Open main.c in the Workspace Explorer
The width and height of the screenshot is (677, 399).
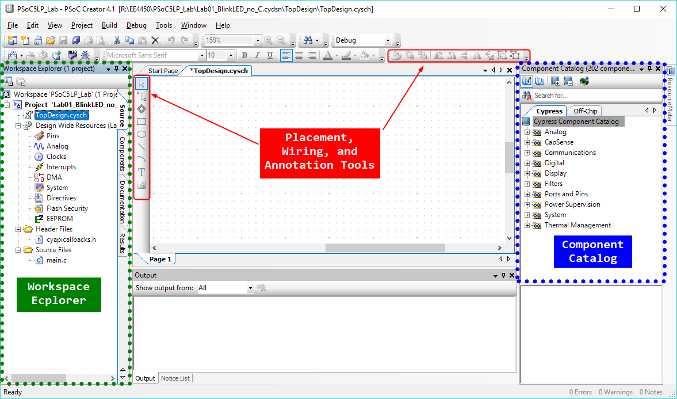(56, 260)
